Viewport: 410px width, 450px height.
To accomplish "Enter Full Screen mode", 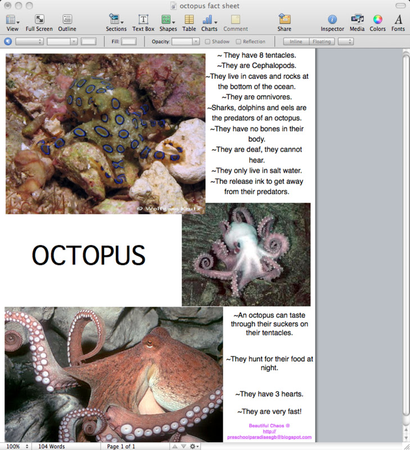I will (x=39, y=23).
